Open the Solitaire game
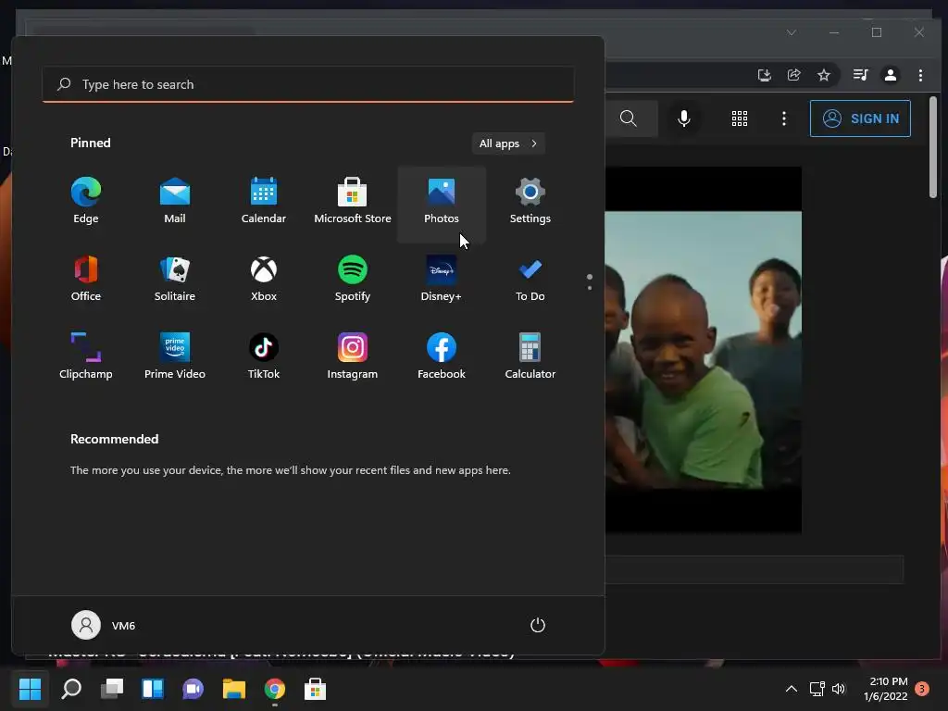This screenshot has width=948, height=711. coord(175,279)
